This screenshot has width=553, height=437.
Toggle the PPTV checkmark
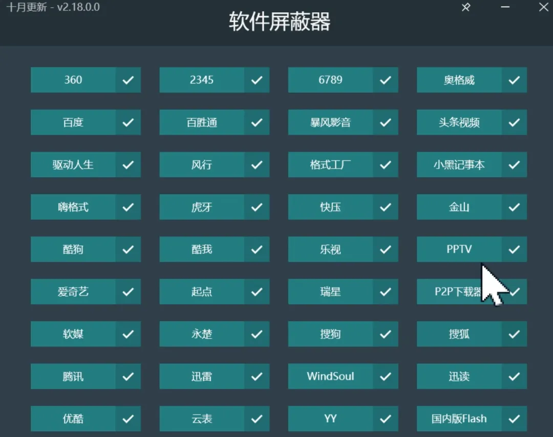click(514, 249)
